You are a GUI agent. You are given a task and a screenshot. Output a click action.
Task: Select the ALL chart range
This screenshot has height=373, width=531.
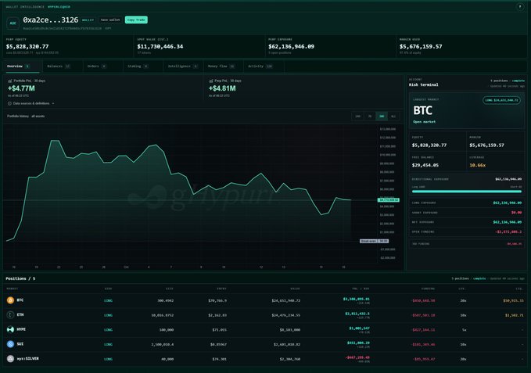(393, 116)
